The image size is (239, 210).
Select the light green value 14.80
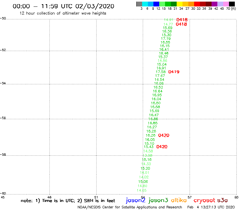[x=142, y=186]
